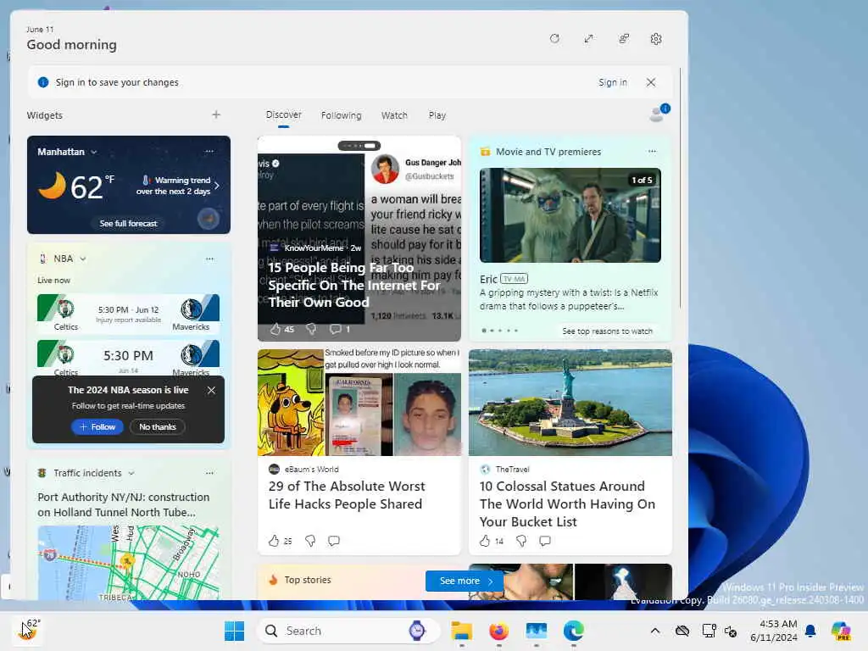Open Microsoft Edge from taskbar

pos(574,631)
